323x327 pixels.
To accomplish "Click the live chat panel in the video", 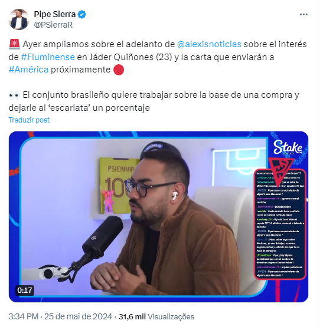I will coord(280,224).
